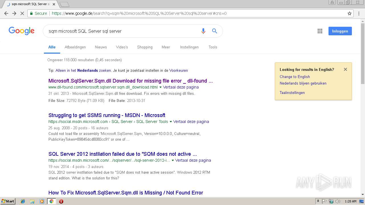Screen dimensions: 365x205
Task: Open Microsoft.SqlServer.Sqm.dll Download result
Action: click(131, 81)
